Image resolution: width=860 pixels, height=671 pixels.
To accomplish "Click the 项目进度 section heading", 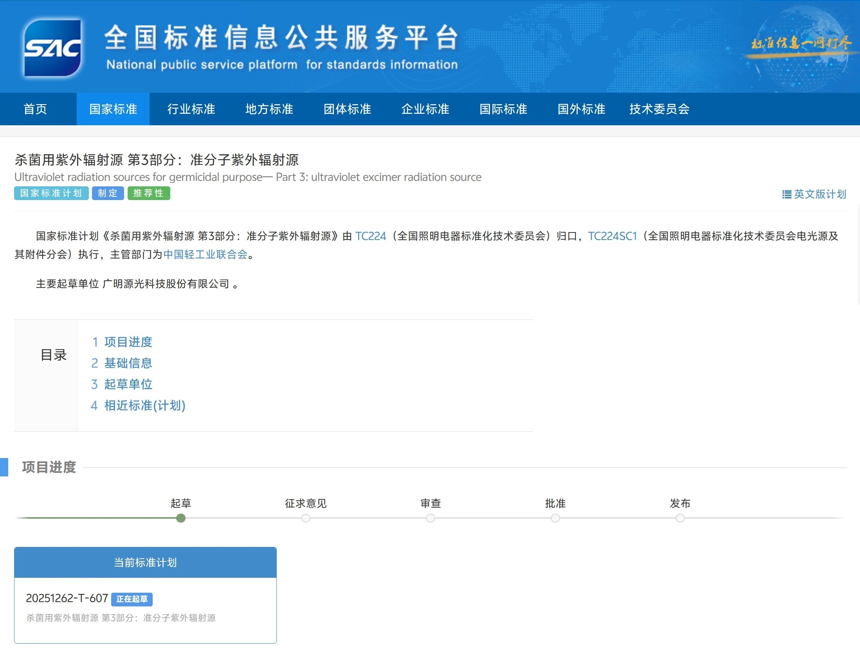I will pyautogui.click(x=49, y=467).
